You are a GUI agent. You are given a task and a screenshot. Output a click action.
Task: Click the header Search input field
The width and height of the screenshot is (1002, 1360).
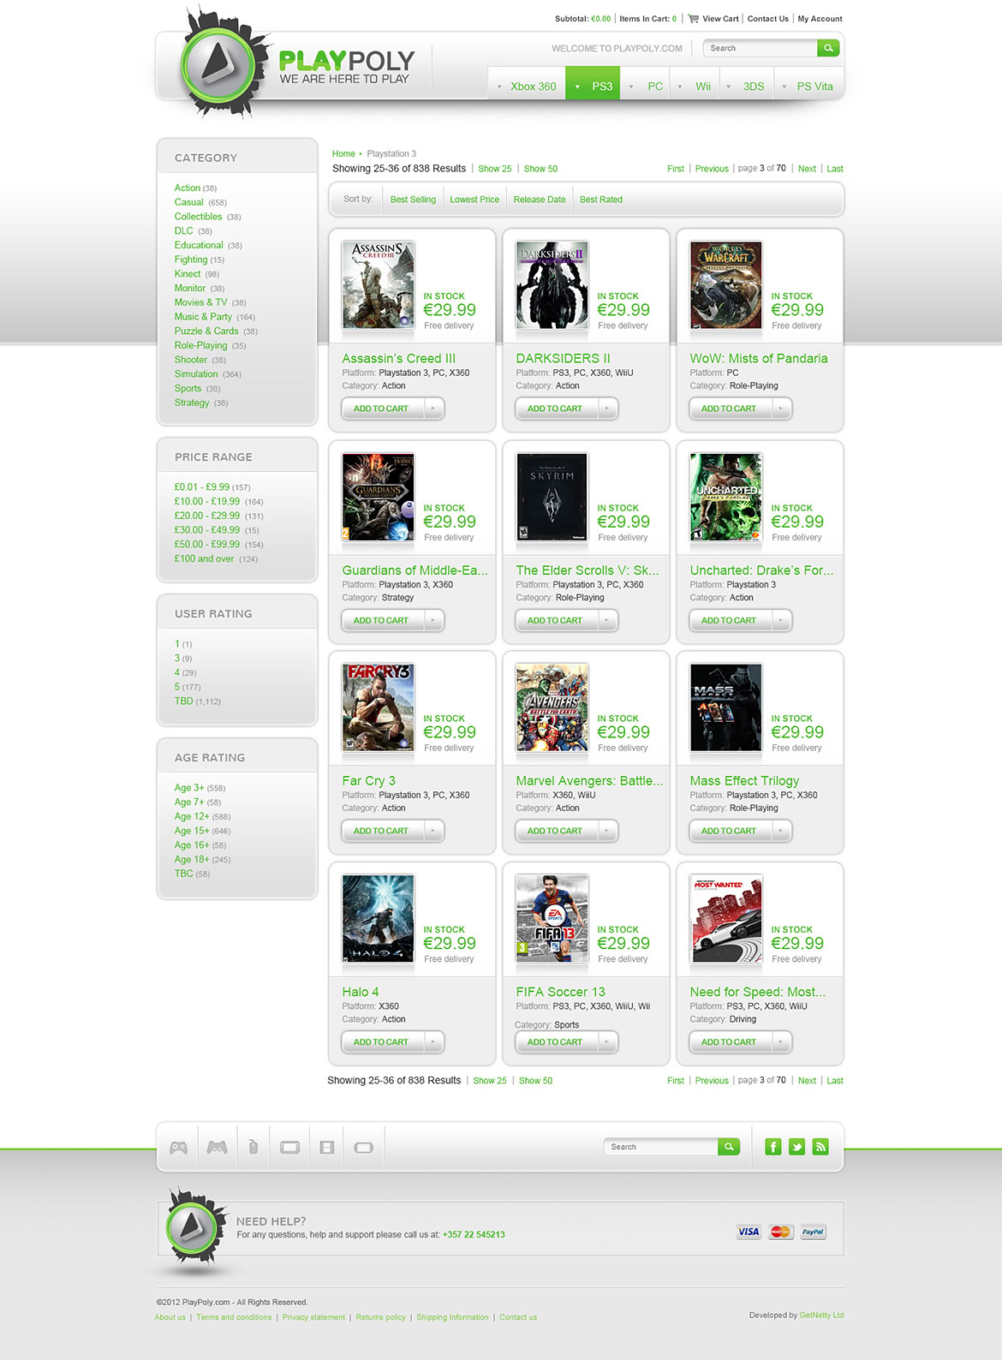tap(760, 48)
